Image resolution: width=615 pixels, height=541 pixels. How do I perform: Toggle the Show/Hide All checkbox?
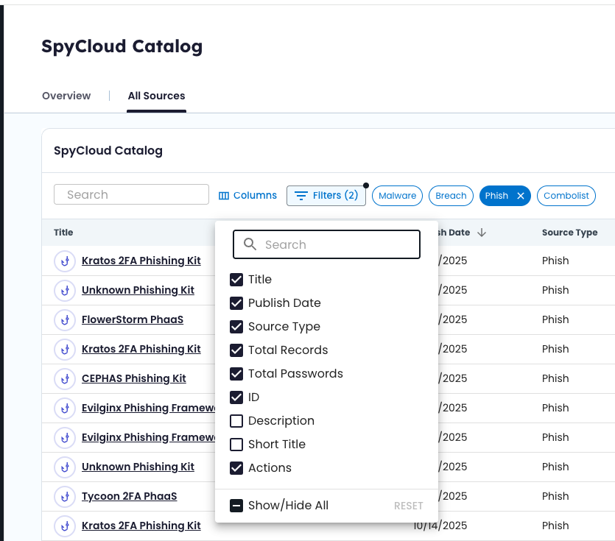tap(236, 506)
